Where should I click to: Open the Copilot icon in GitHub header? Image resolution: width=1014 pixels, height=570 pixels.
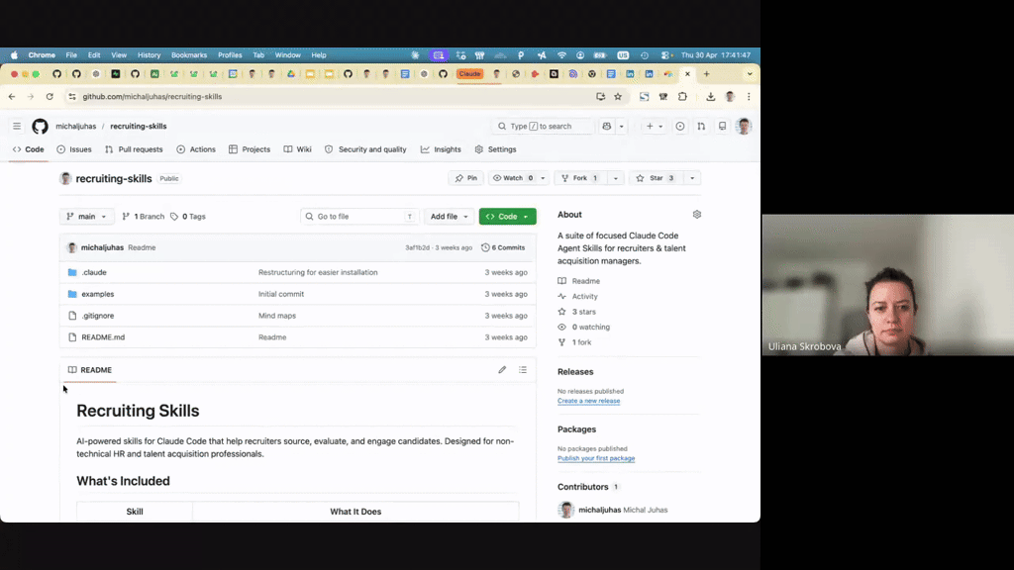pos(607,126)
